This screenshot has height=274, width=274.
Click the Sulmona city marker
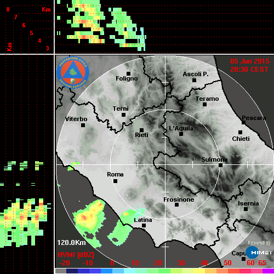tap(221, 165)
